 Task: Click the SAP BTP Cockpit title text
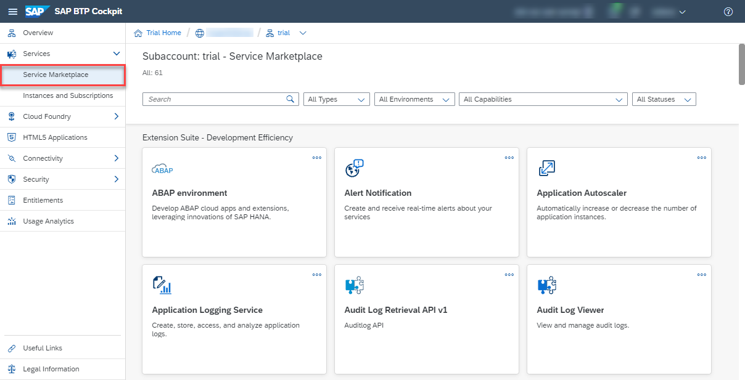click(x=89, y=12)
